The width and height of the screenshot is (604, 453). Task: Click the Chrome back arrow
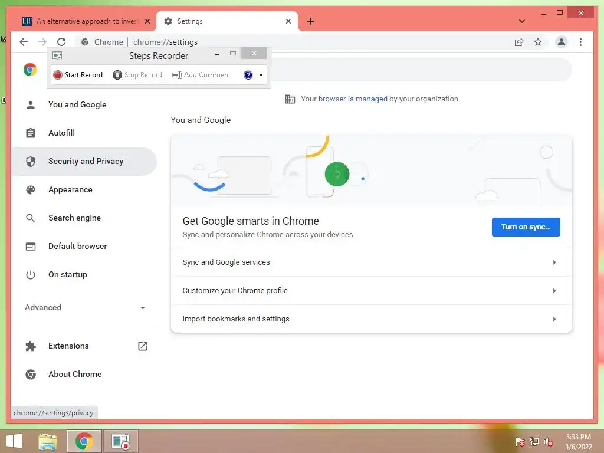coord(24,42)
